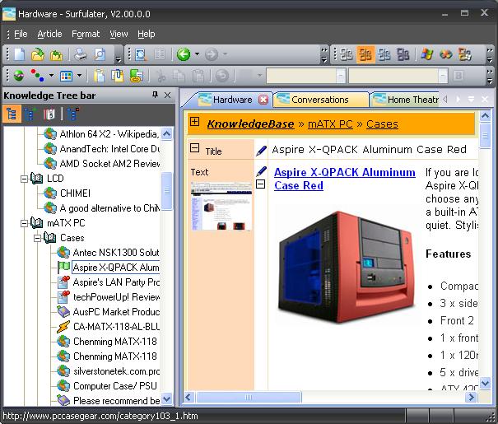Image resolution: width=498 pixels, height=424 pixels.
Task: Collapse the Title field section
Action: tap(195, 147)
